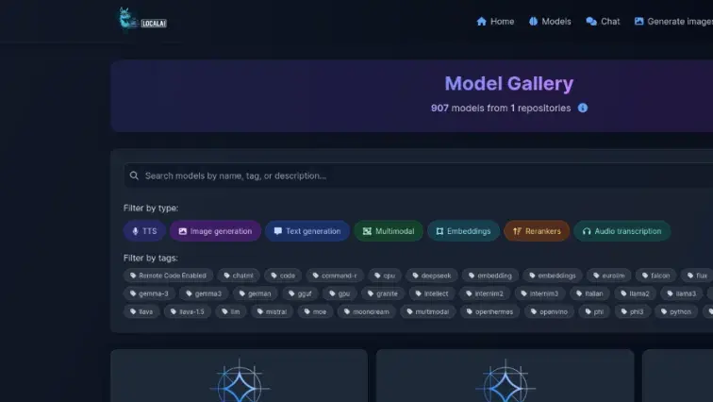Toggle the Multimodal type filter
Screen dimensions: 713x402
click(x=389, y=231)
